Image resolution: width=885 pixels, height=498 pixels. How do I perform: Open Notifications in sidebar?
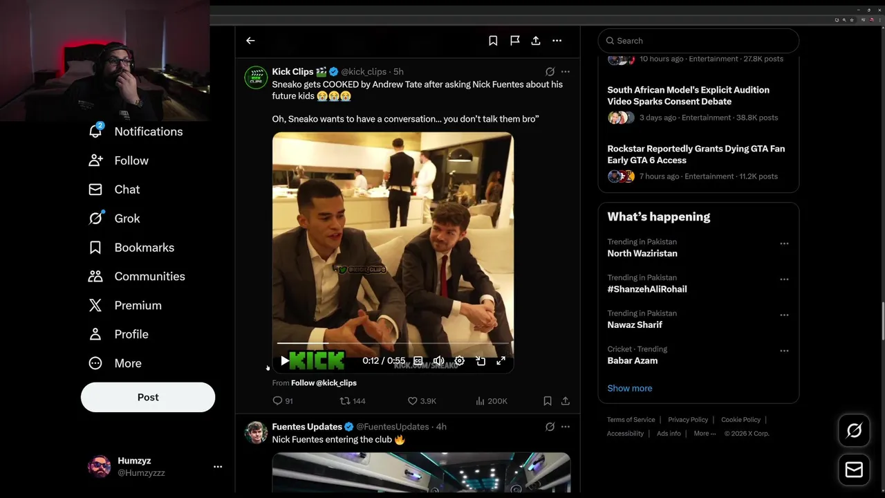(x=136, y=131)
